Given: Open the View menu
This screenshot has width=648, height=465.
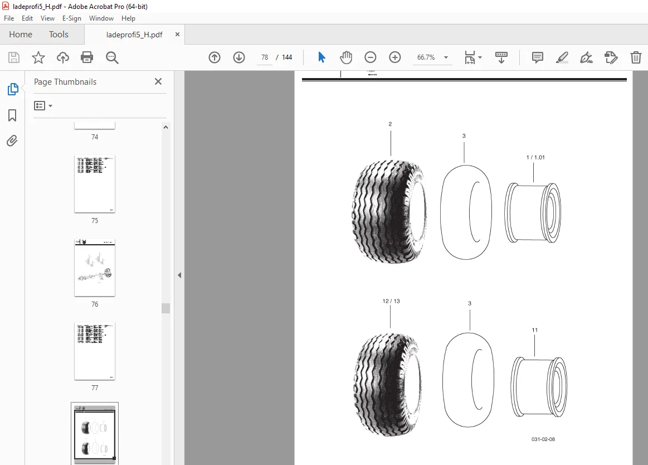Looking at the screenshot, I should 47,18.
